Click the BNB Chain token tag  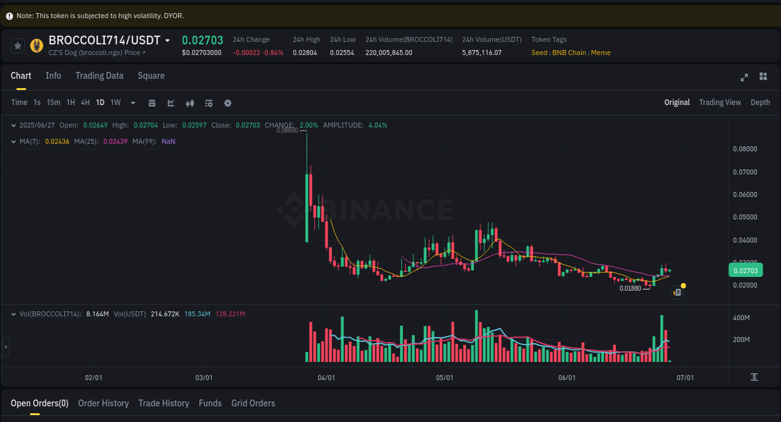coord(569,53)
